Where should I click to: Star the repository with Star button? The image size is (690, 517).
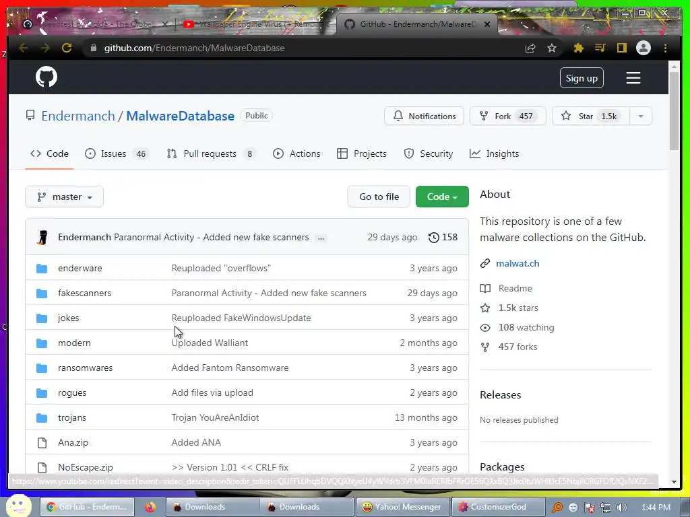[591, 116]
